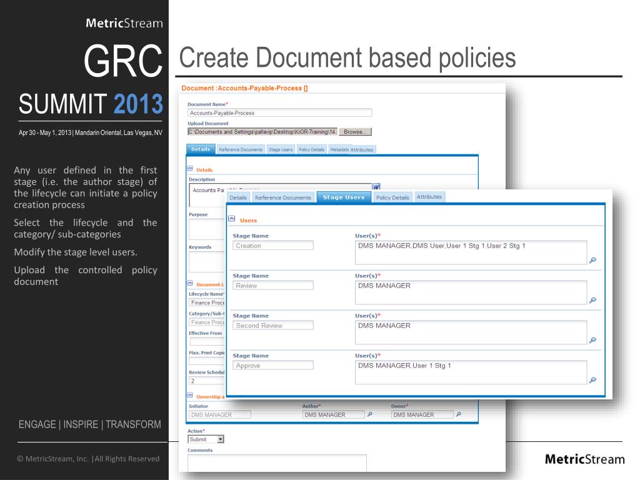Click the Initiator field DMS MANAGER

pyautogui.click(x=219, y=415)
